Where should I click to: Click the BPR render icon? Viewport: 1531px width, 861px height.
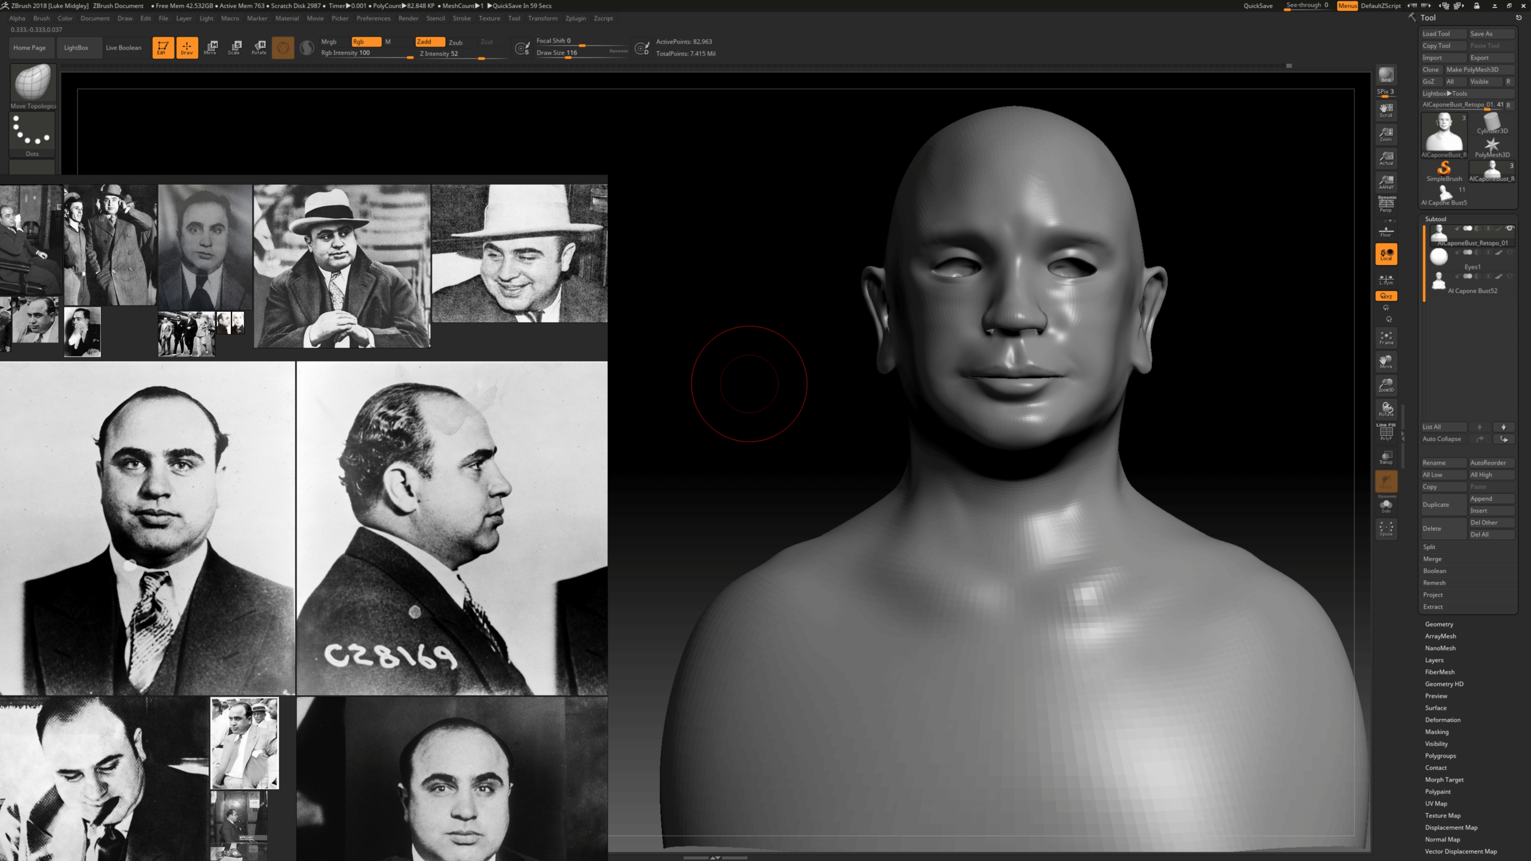point(1385,75)
